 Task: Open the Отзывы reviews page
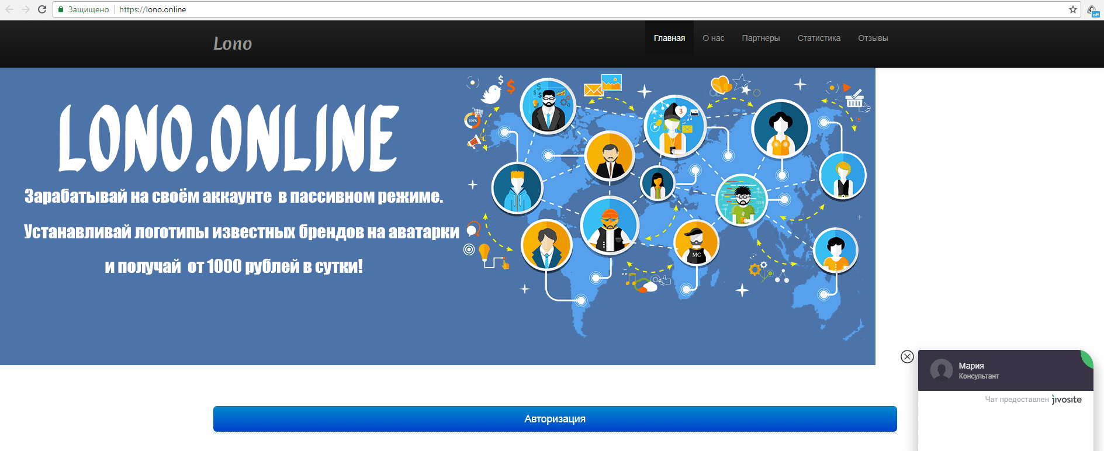tap(873, 38)
